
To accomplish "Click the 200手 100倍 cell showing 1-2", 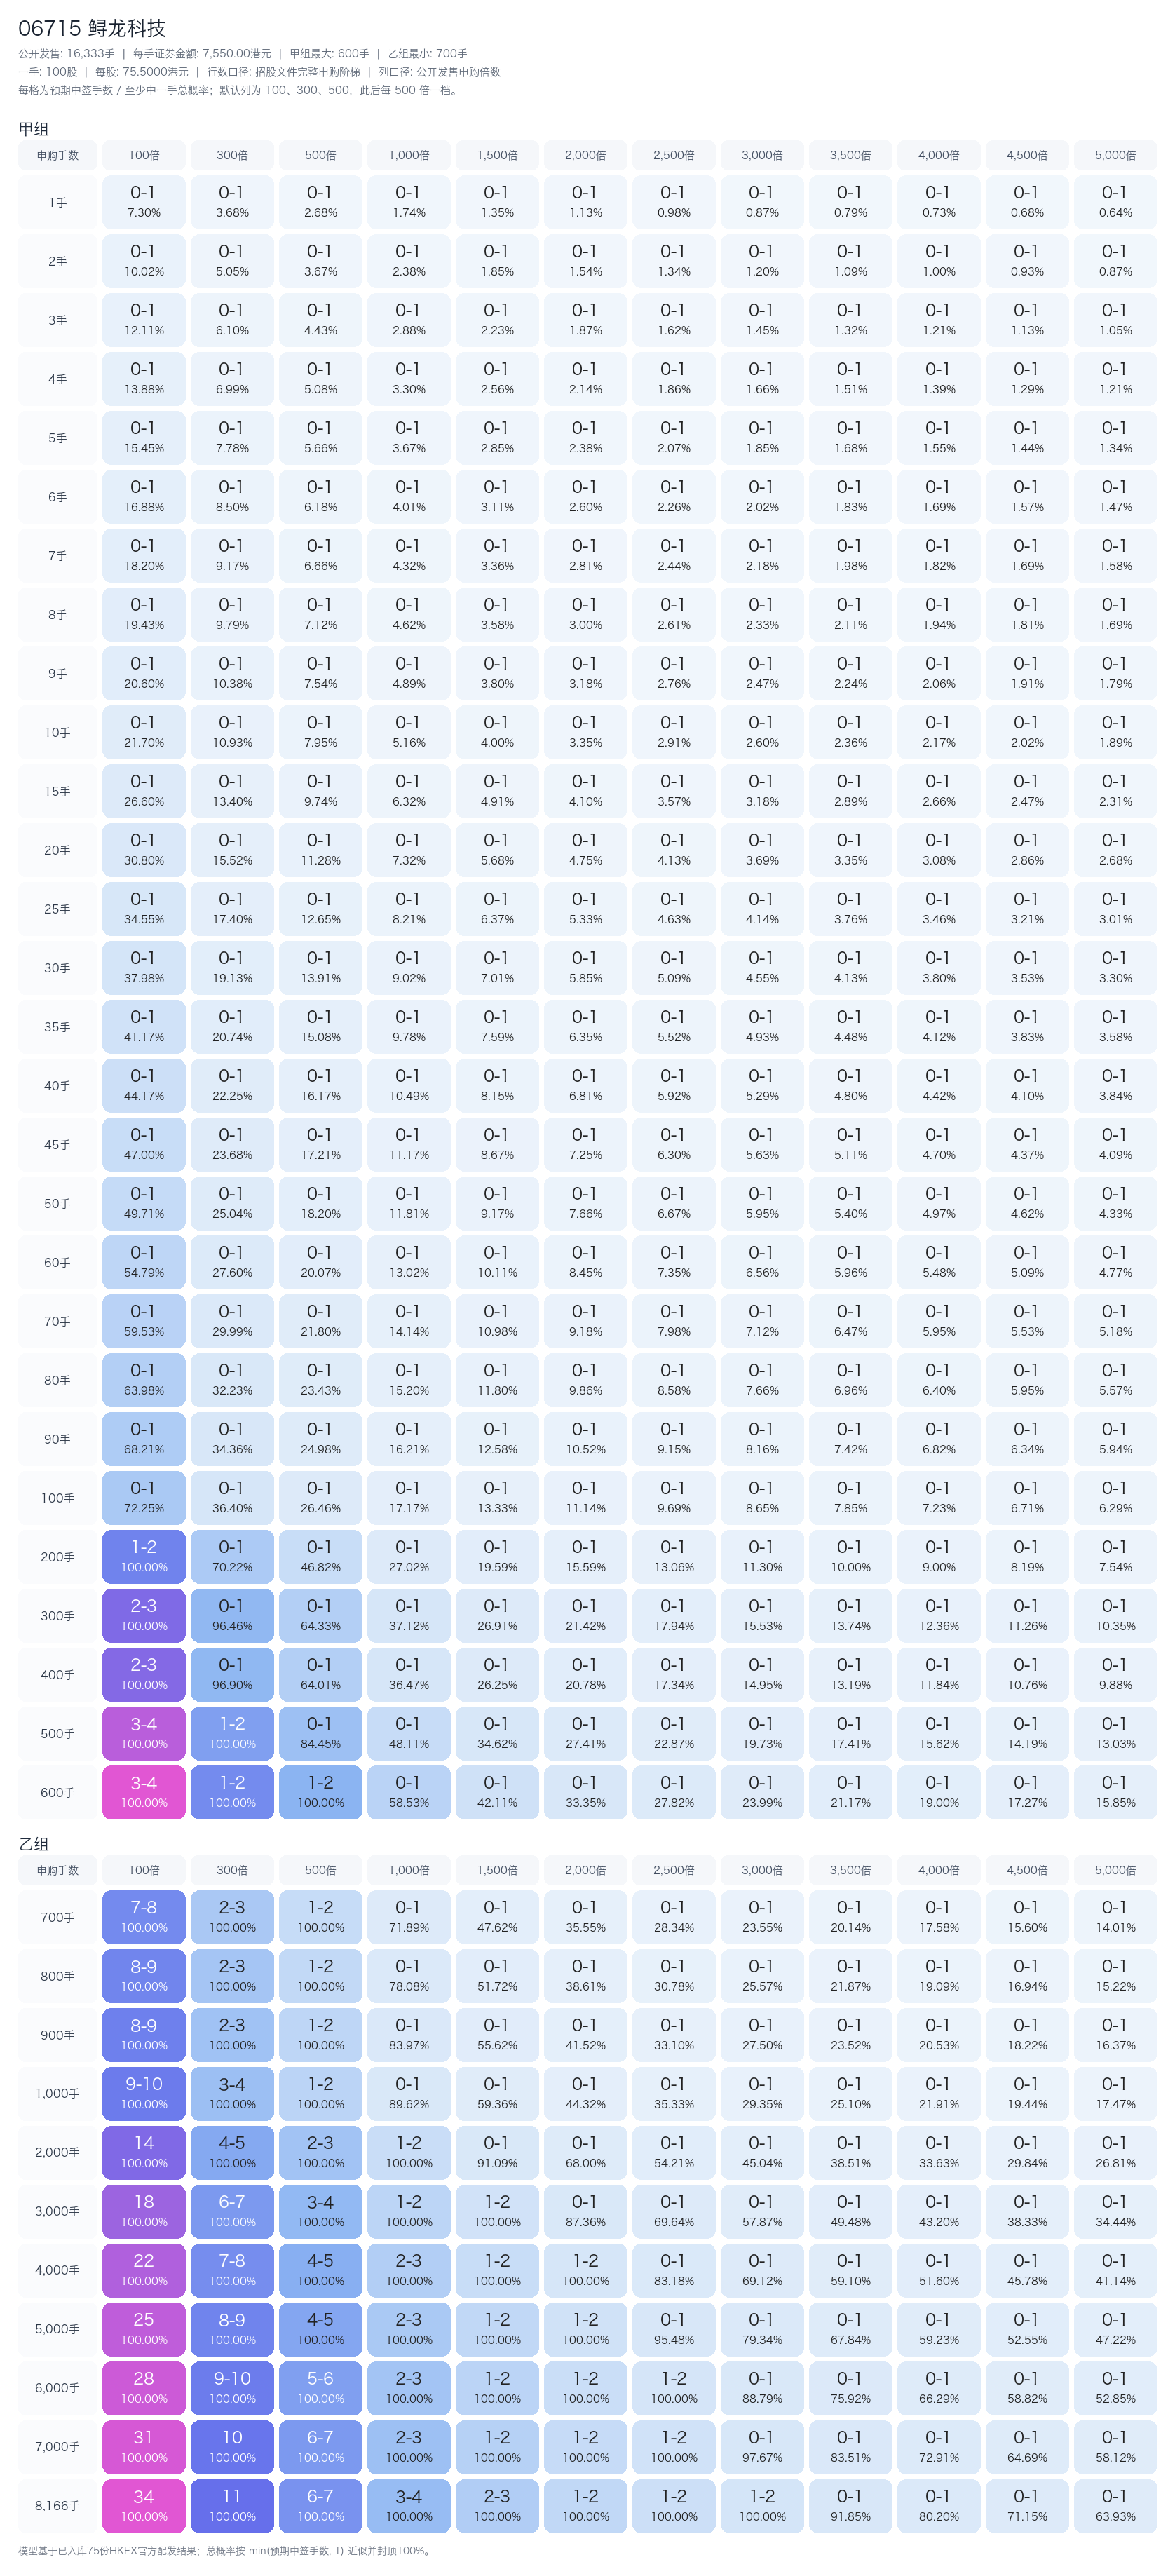I will coord(144,1556).
